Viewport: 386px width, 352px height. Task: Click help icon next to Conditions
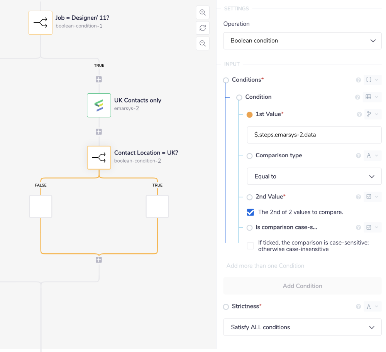[x=358, y=80]
